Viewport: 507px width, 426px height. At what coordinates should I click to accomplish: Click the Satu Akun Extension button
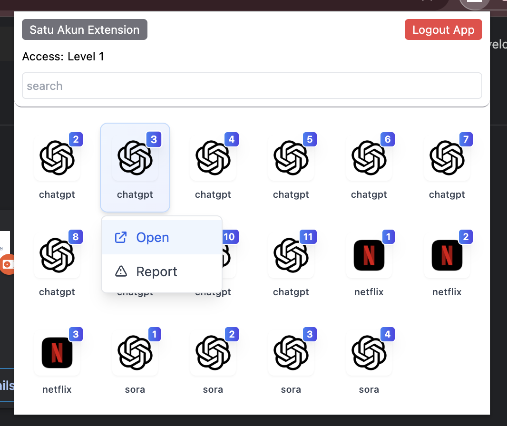[x=85, y=30]
